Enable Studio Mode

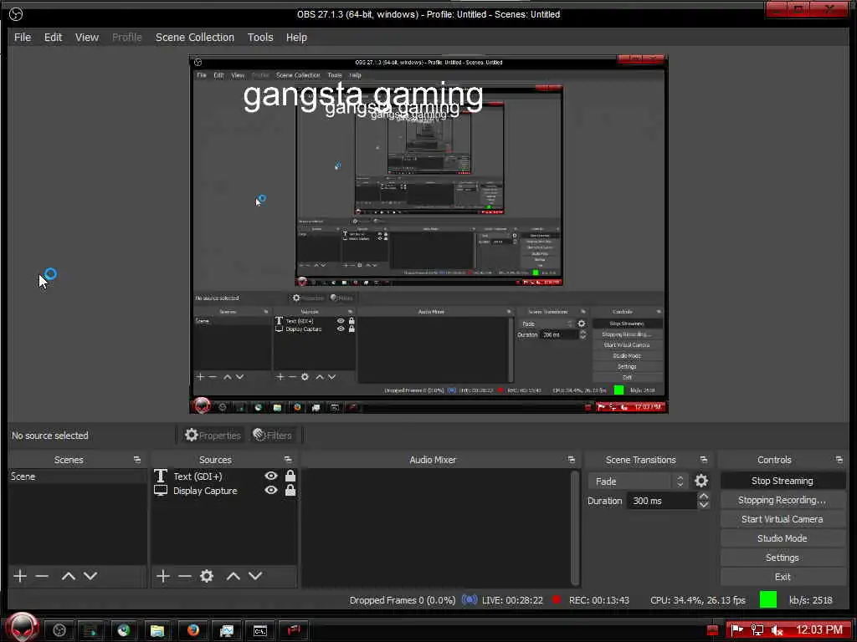(x=783, y=538)
